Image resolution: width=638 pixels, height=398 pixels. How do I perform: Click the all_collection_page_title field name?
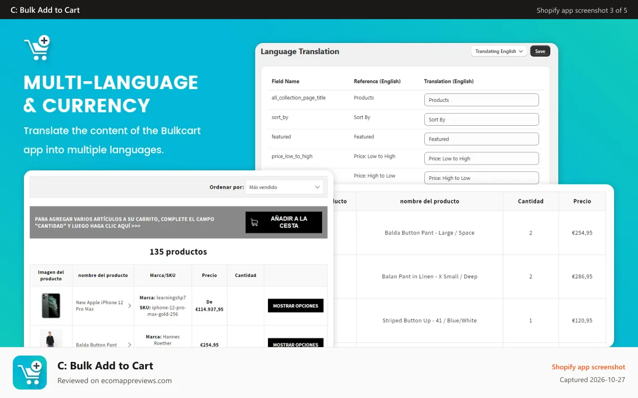pyautogui.click(x=299, y=98)
